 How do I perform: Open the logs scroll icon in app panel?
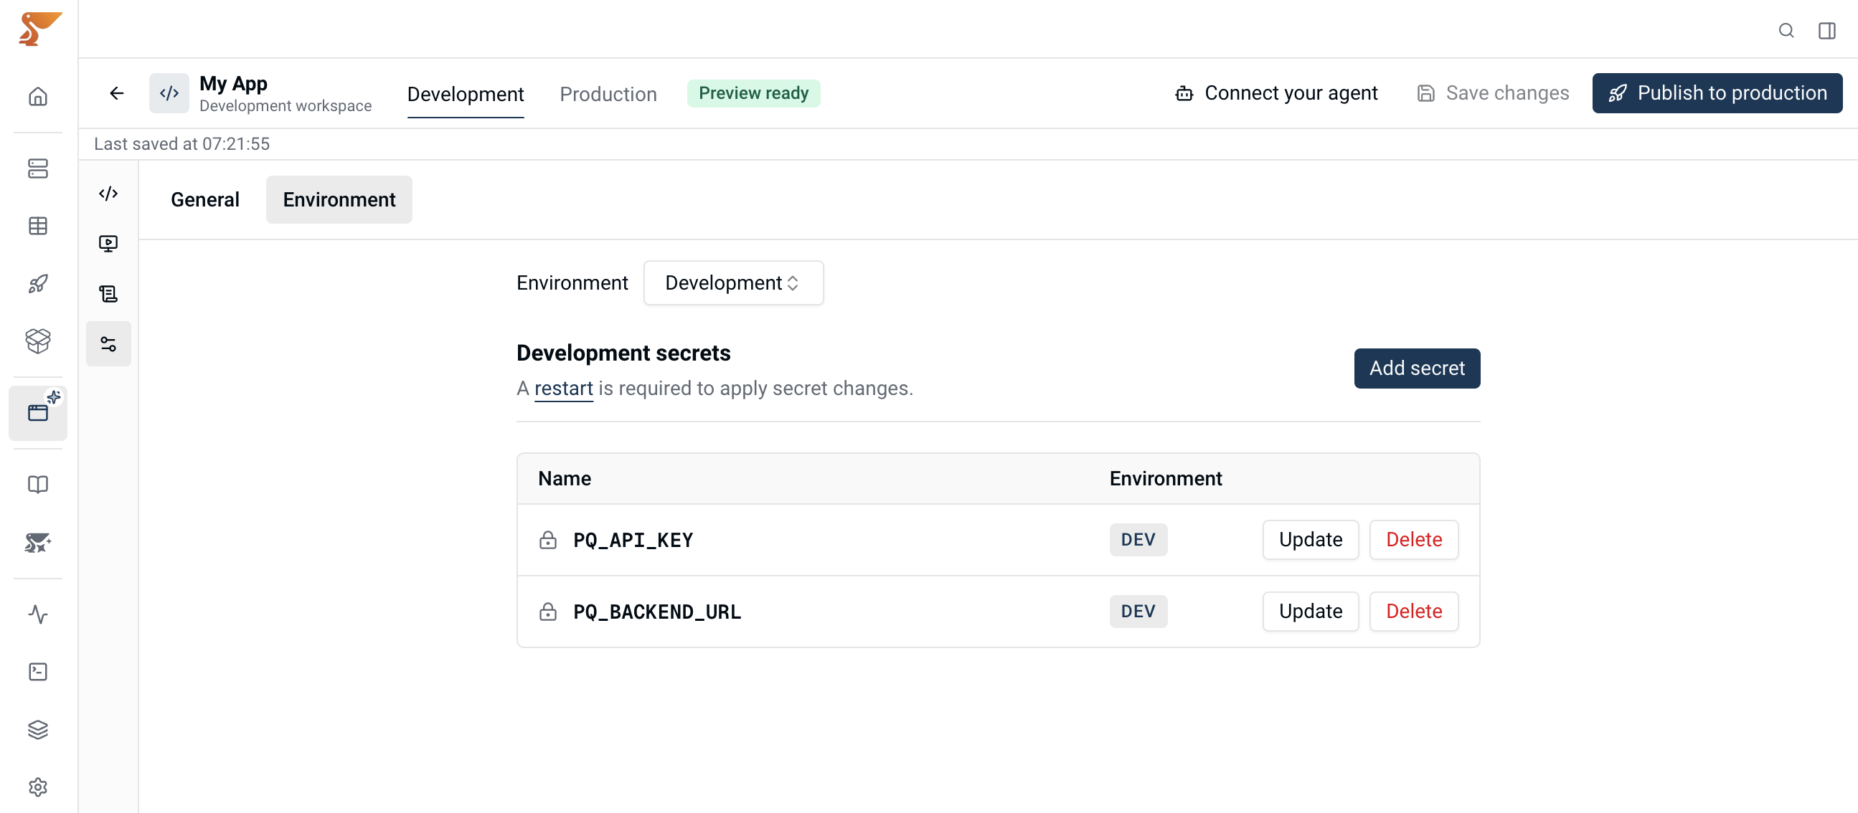(108, 294)
